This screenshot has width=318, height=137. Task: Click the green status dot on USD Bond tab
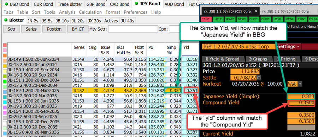click(6, 4)
